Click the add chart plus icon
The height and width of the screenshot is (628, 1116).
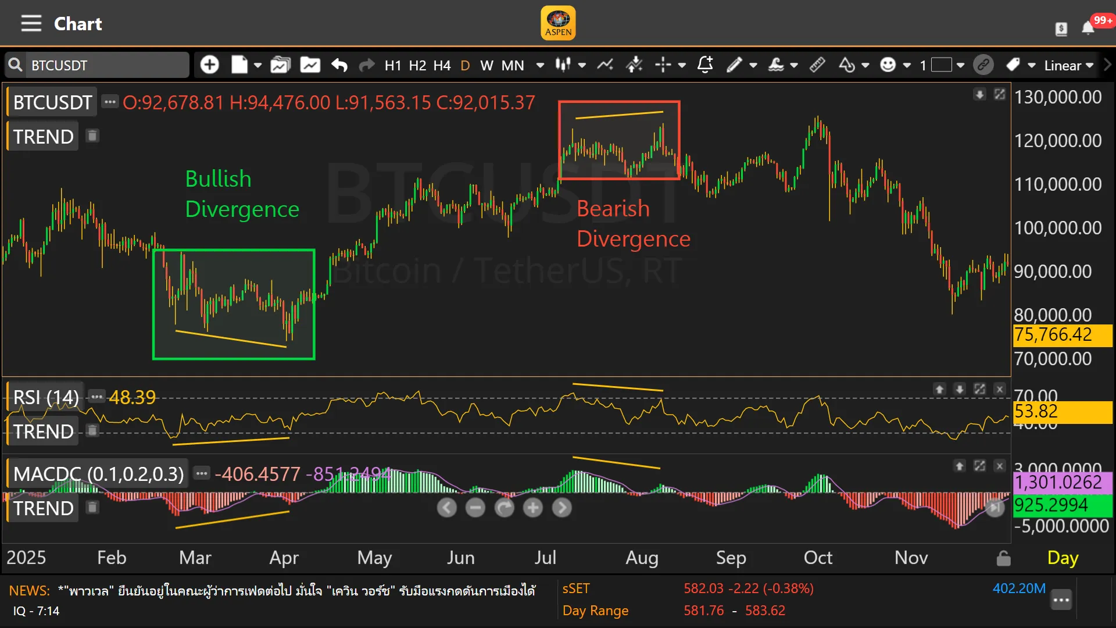pos(209,65)
